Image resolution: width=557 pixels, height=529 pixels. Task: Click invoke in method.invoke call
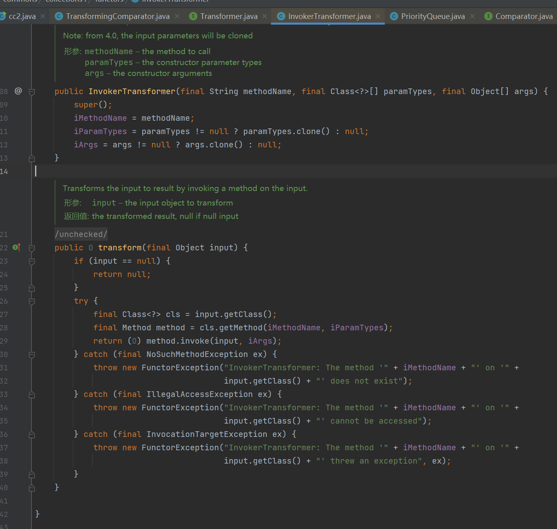pyautogui.click(x=195, y=341)
